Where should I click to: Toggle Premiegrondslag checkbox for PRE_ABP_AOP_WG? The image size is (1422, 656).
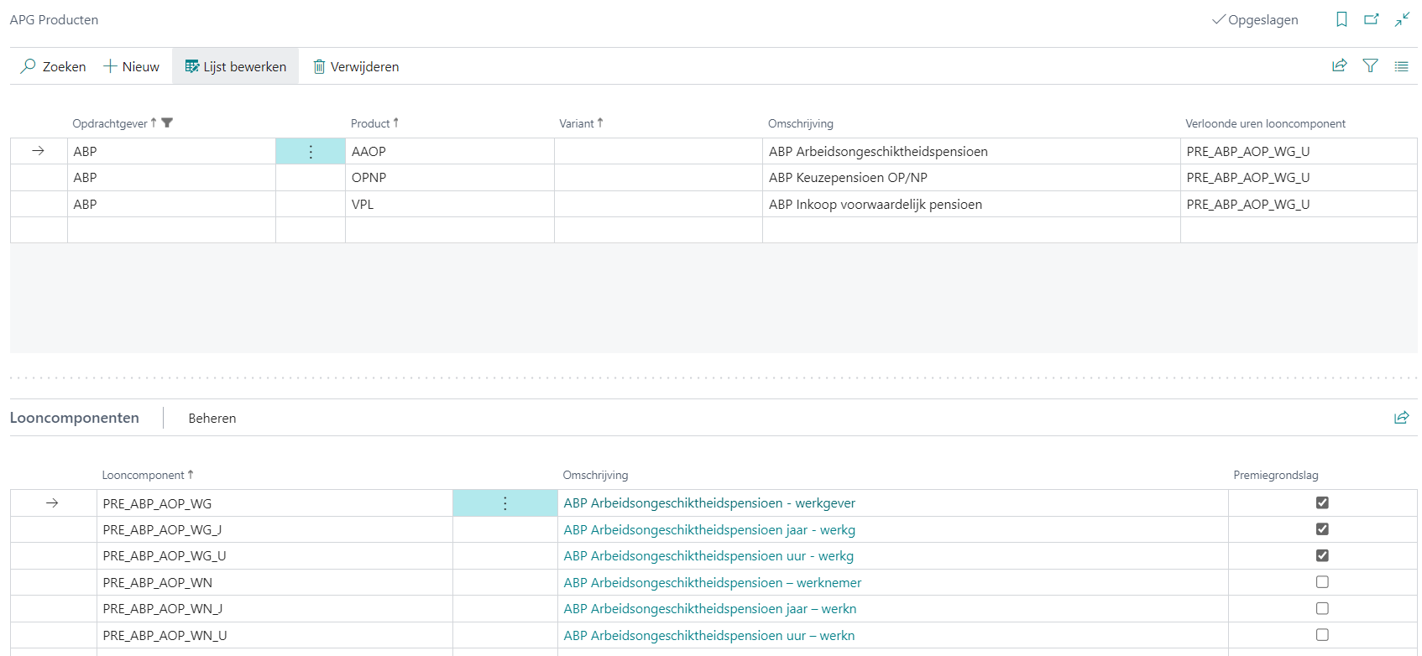click(x=1322, y=503)
